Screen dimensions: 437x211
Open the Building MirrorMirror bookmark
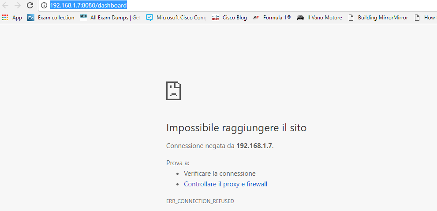383,18
